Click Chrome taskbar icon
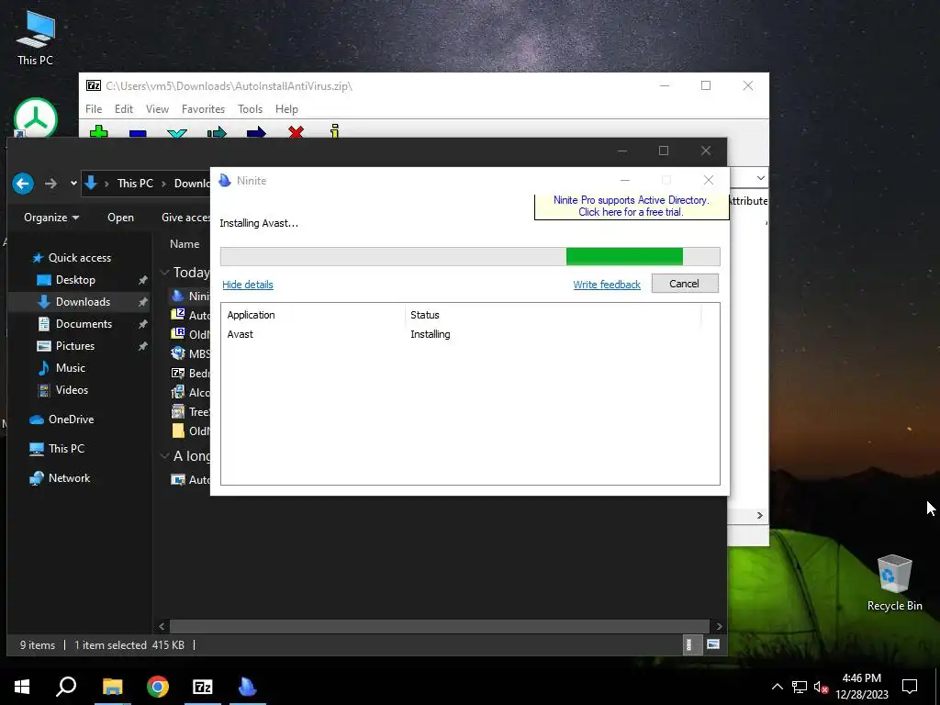The image size is (940, 705). tap(158, 687)
